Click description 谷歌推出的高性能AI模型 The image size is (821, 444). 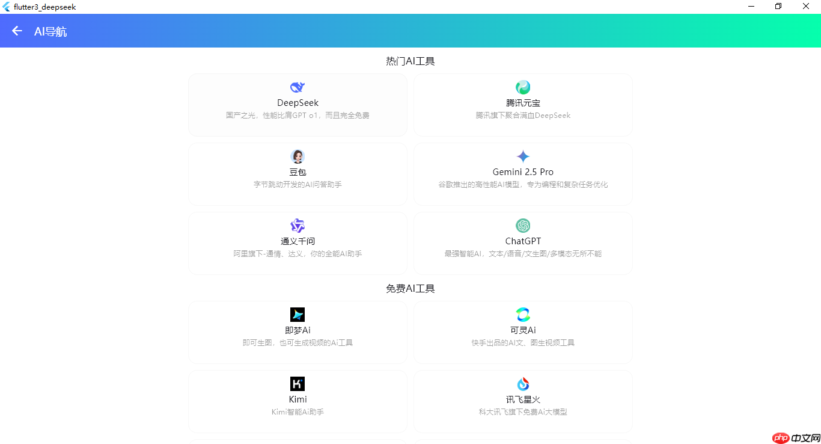point(523,185)
